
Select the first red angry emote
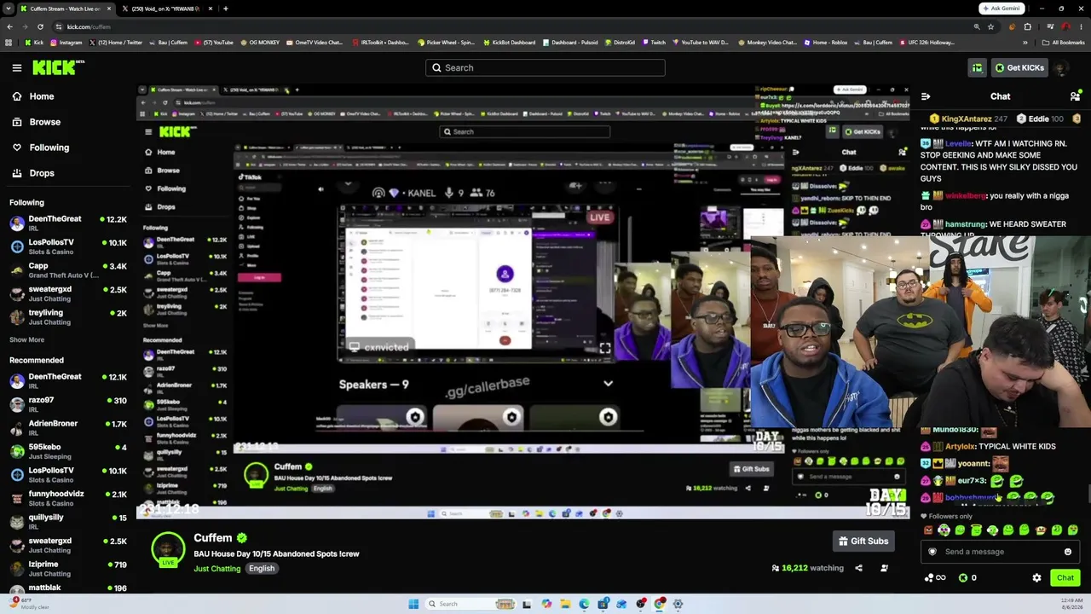(929, 530)
